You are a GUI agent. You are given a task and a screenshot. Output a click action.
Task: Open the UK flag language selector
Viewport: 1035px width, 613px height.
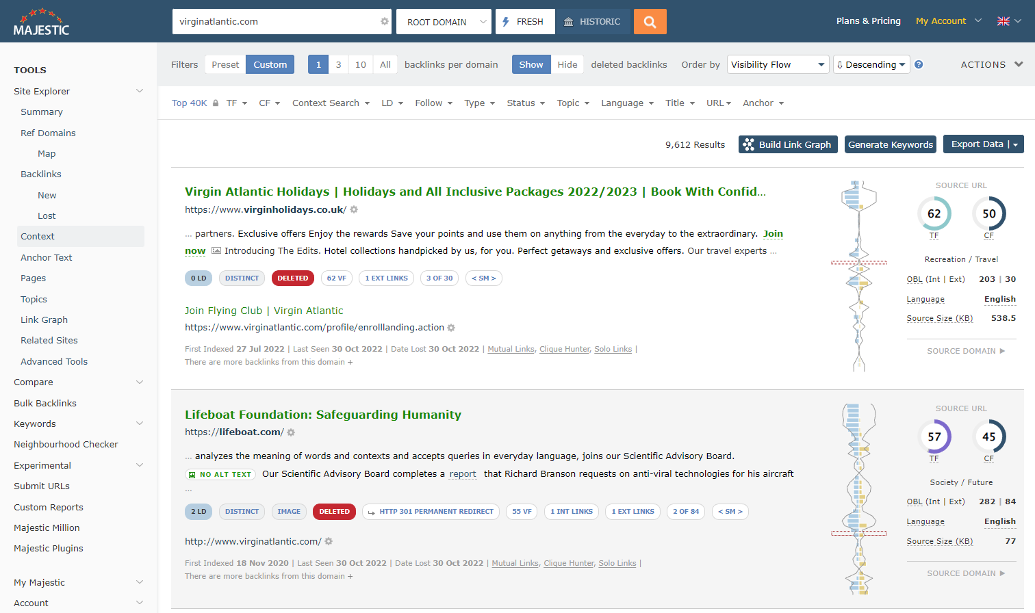pos(1009,21)
